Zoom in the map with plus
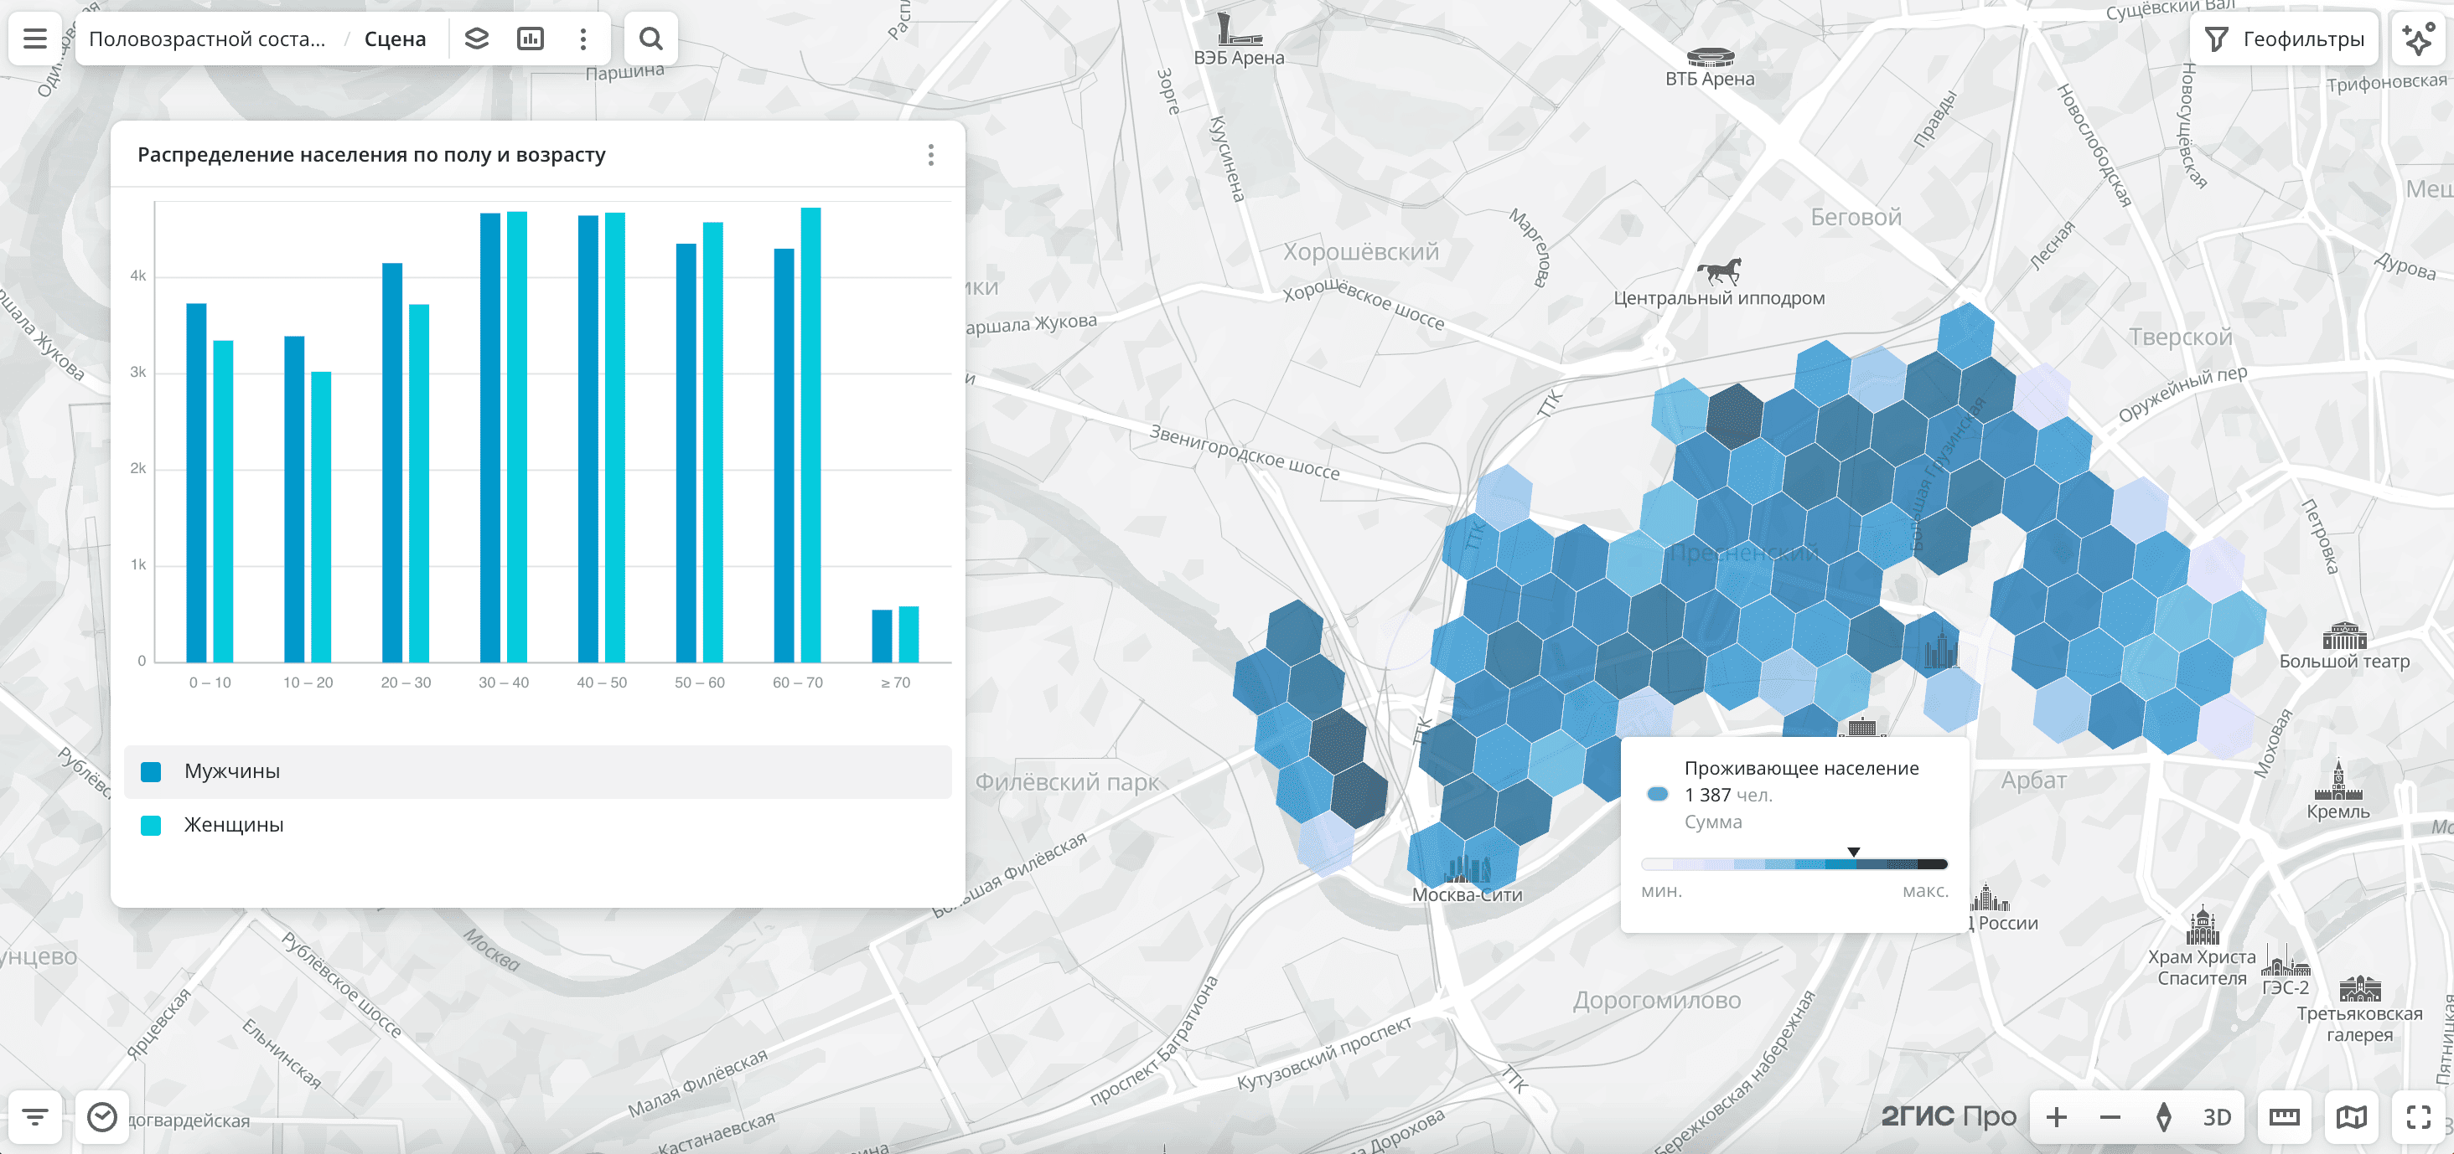 tap(2056, 1117)
